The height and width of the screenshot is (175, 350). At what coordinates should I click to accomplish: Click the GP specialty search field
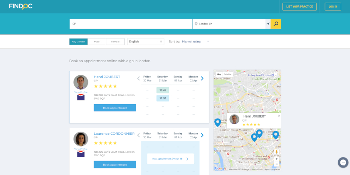tap(130, 24)
